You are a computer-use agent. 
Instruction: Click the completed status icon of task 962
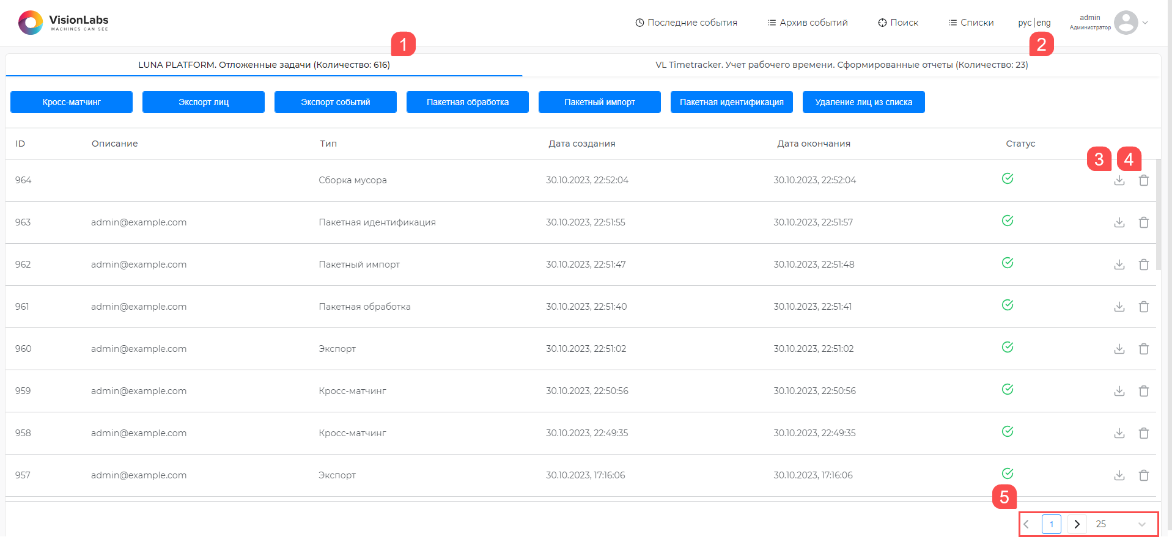tap(1008, 263)
